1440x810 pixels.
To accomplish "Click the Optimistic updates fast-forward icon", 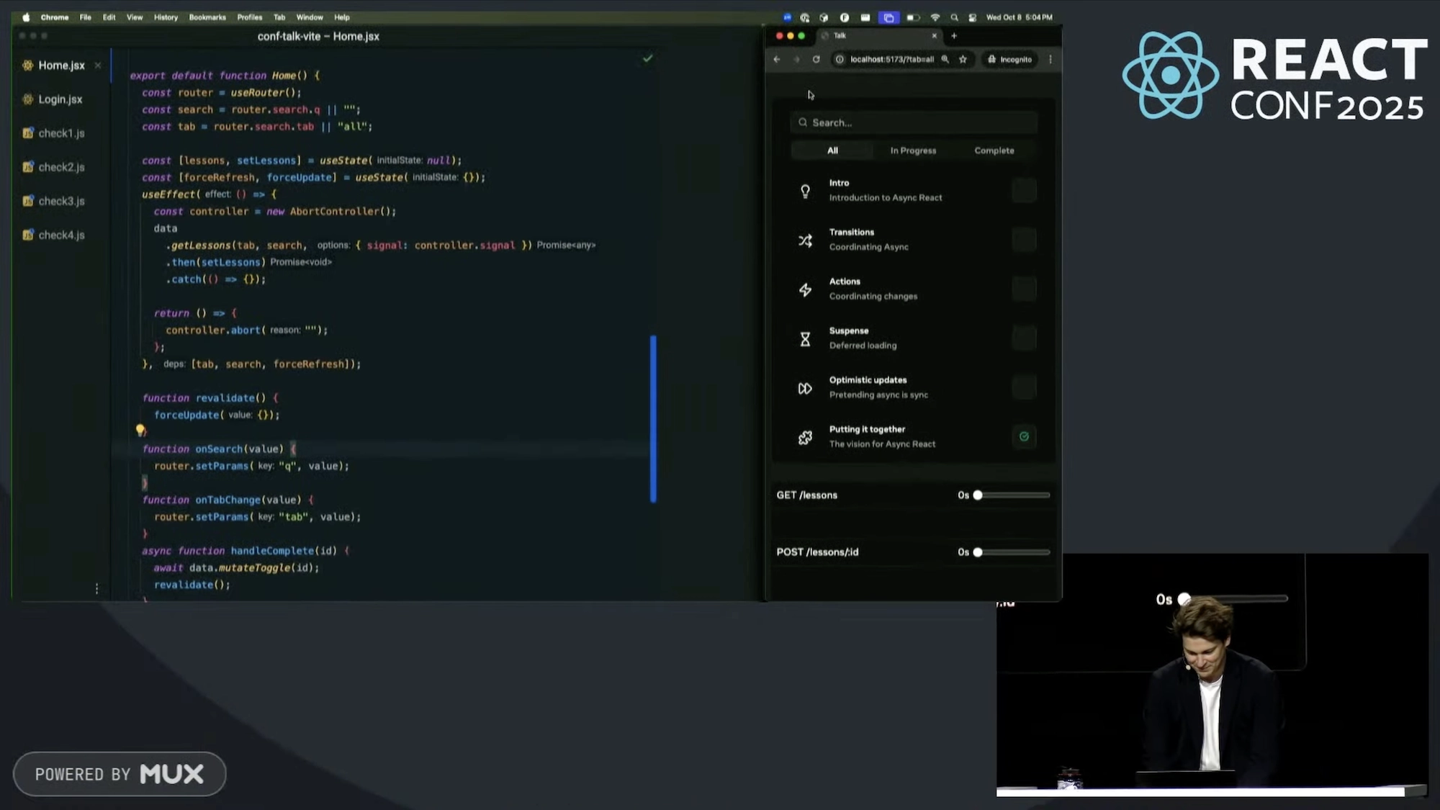I will tap(805, 389).
